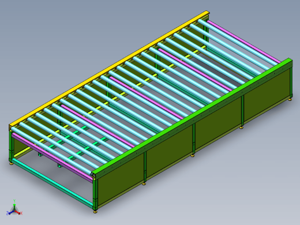
Task: Select the green front corner post
Action: point(95,194)
